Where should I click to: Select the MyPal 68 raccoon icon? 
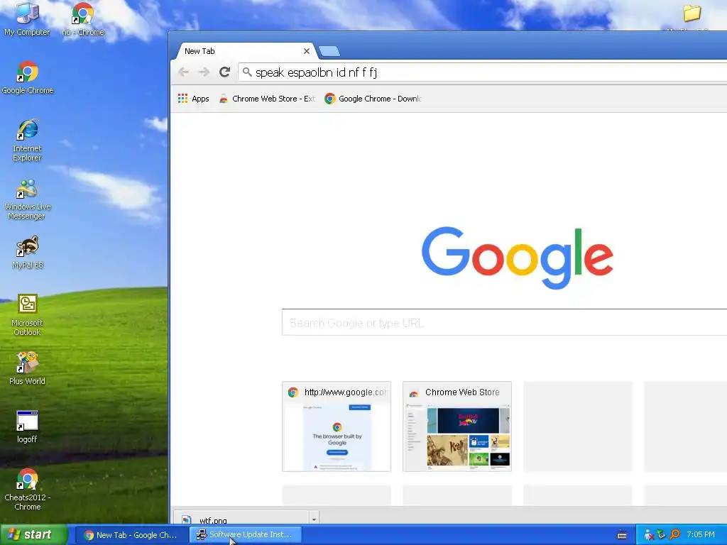click(28, 253)
